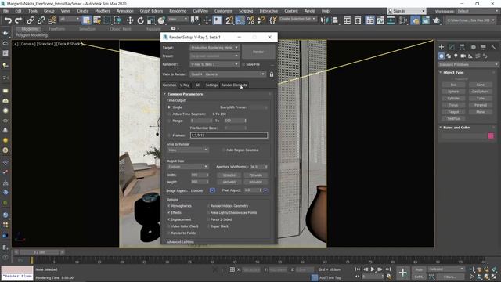Select the Active Time Segment radio
501x282 pixels.
169,114
